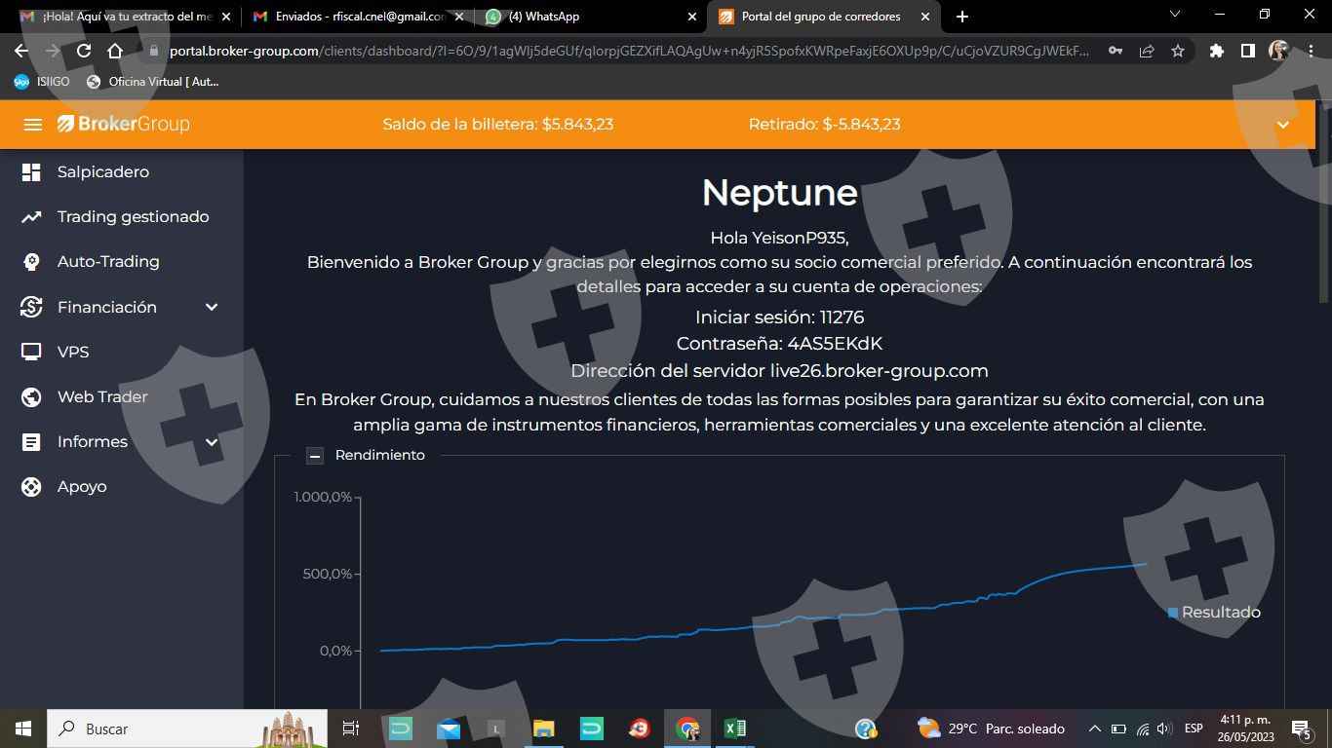Close the Gmail extracto tab
The image size is (1332, 748).
(x=226, y=17)
